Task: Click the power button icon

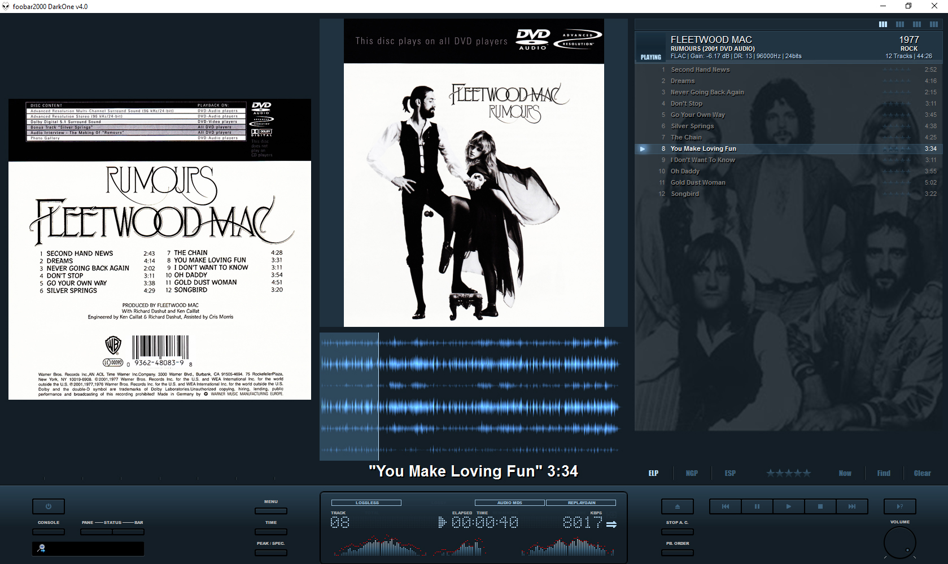Action: [49, 506]
